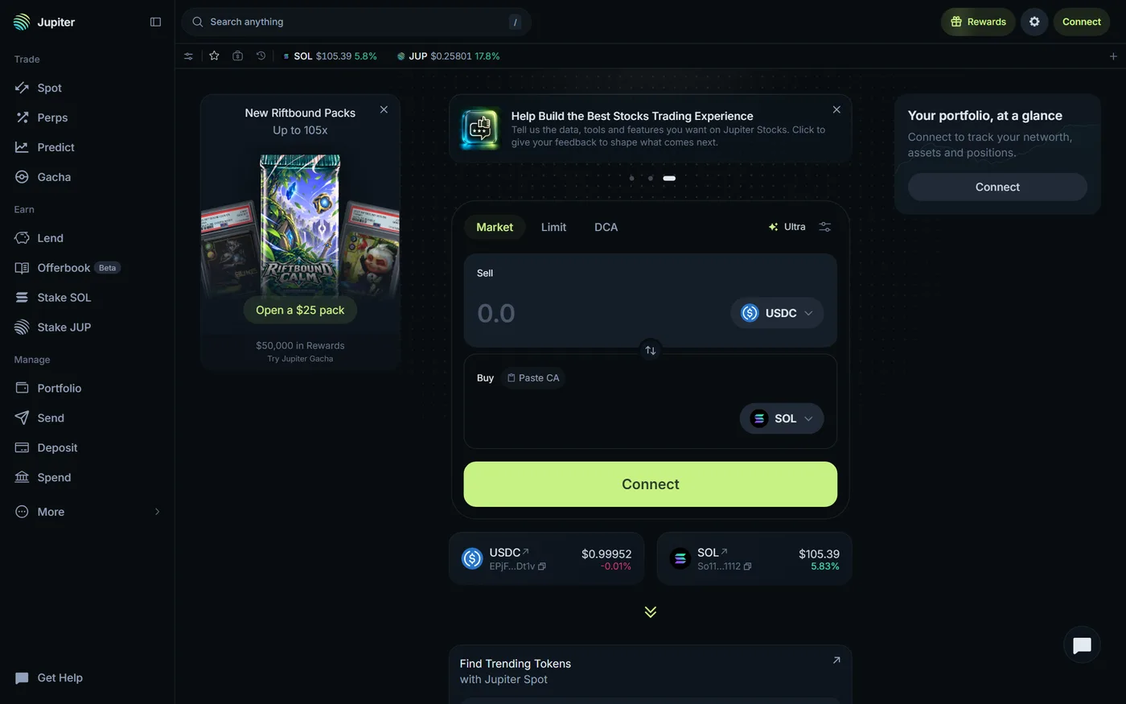
Task: Click USDC price $0.99952
Action: tap(606, 554)
